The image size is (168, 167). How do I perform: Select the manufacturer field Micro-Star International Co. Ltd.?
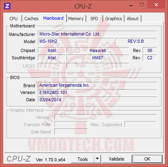(97, 34)
